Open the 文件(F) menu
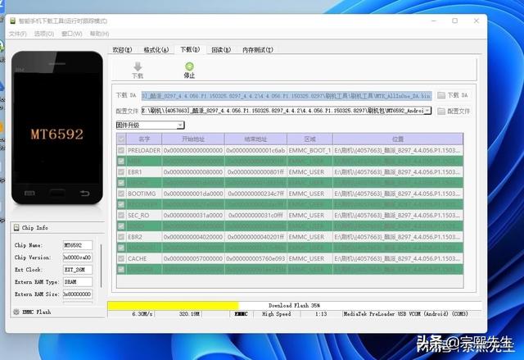524x360 pixels. 18,34
